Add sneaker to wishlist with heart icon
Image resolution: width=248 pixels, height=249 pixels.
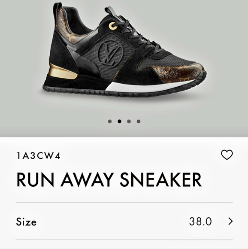click(x=227, y=155)
